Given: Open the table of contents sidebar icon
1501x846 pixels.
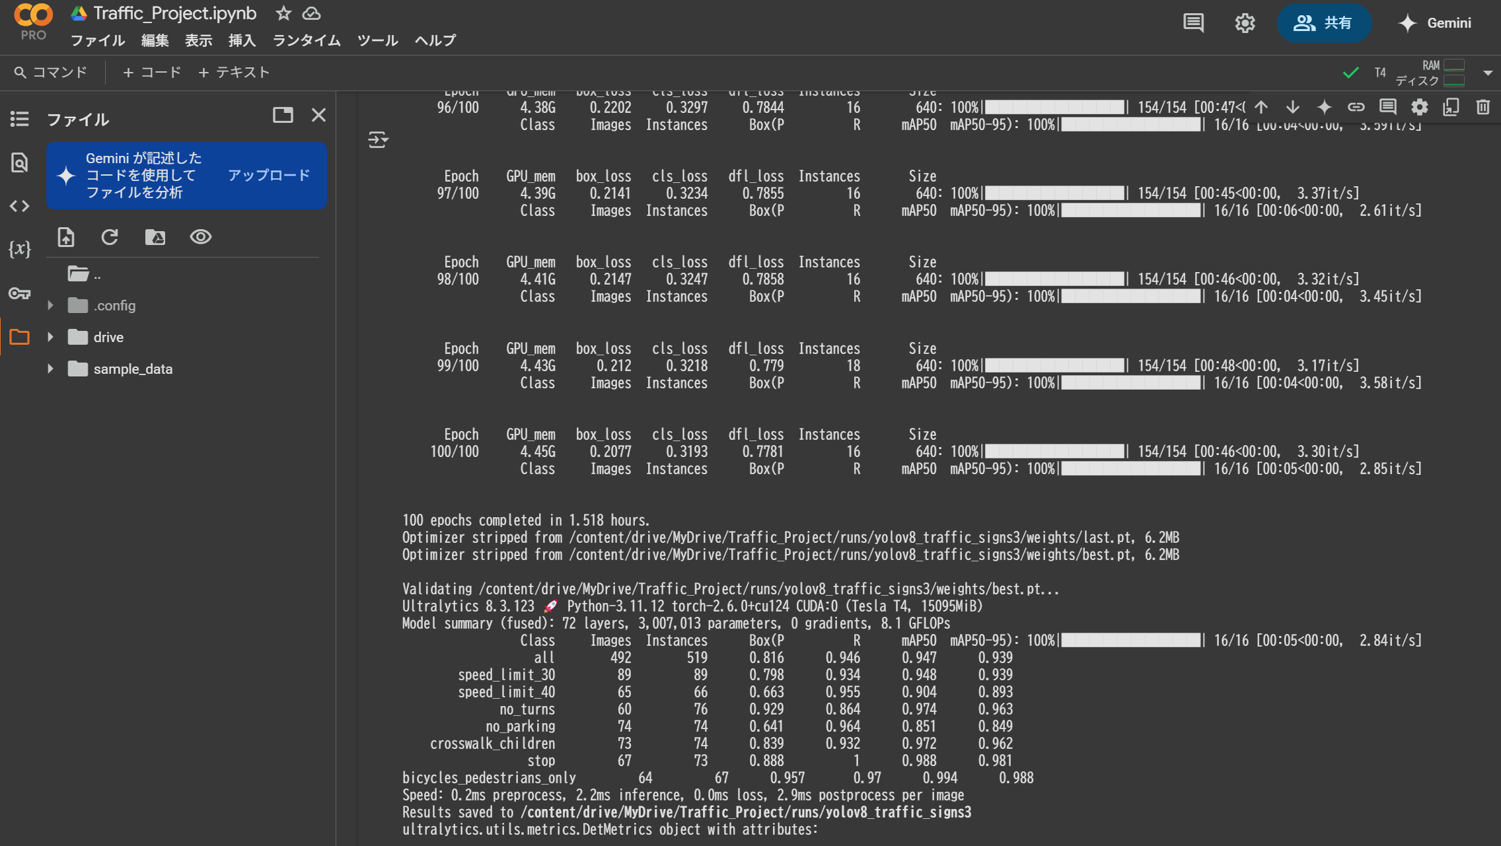Looking at the screenshot, I should (x=19, y=119).
